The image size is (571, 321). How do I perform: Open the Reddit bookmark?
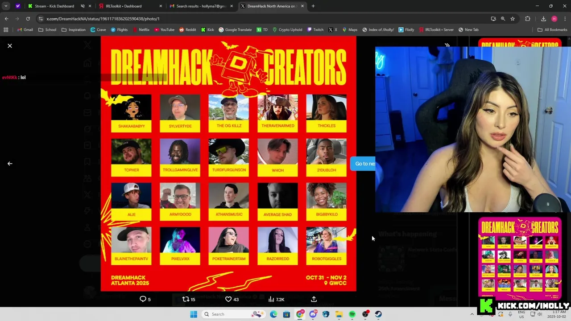pos(187,30)
